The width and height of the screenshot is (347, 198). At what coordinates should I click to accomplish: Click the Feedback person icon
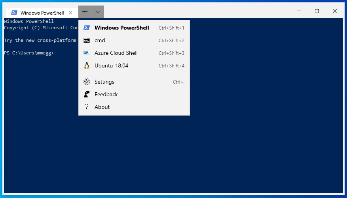(x=87, y=94)
